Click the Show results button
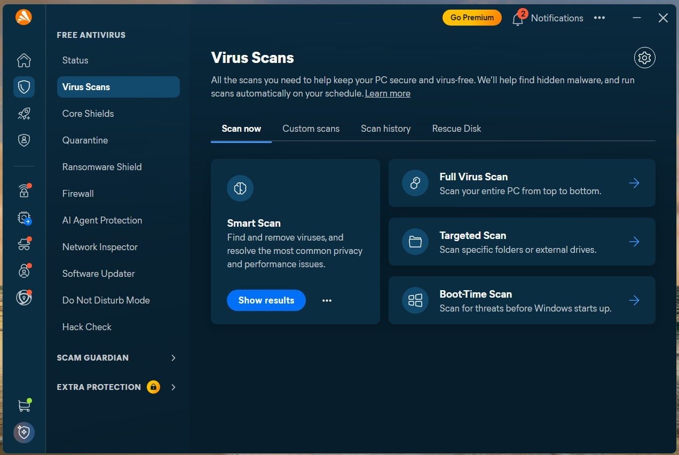Screen dimensions: 679x455 266,300
